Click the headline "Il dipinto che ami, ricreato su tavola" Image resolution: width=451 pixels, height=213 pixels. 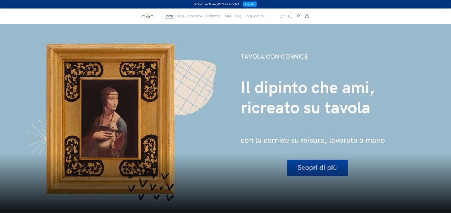[307, 98]
